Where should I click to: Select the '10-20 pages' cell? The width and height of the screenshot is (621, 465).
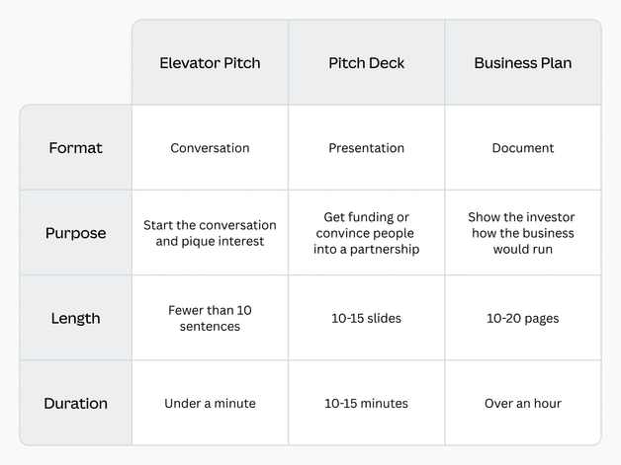click(522, 318)
